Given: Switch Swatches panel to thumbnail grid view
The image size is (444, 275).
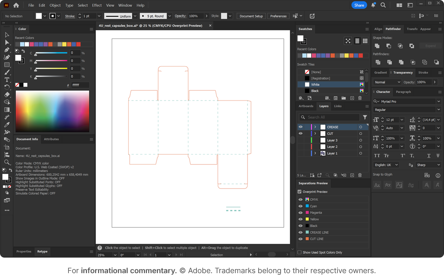Looking at the screenshot, I should pos(365,41).
